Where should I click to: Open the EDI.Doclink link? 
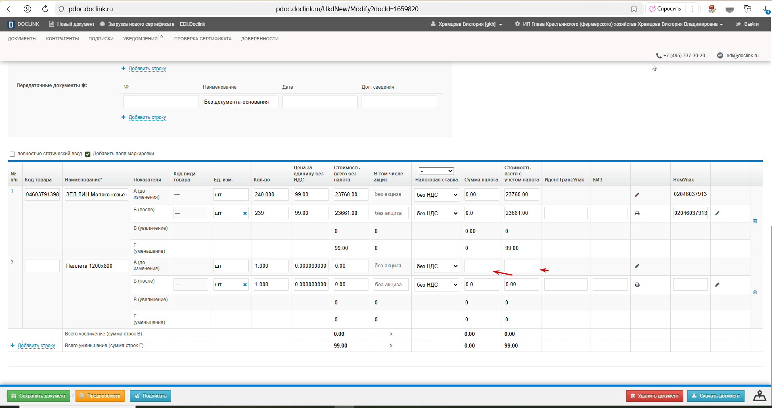pos(192,24)
